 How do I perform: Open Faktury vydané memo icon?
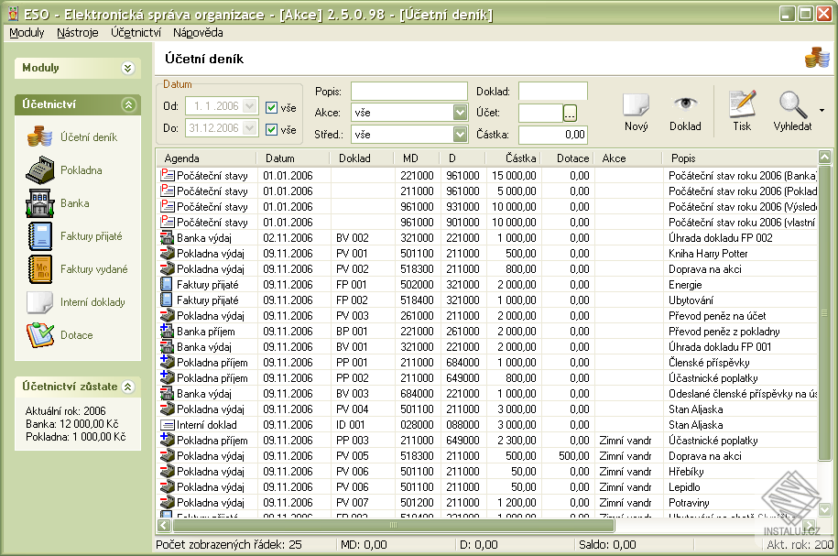point(39,269)
